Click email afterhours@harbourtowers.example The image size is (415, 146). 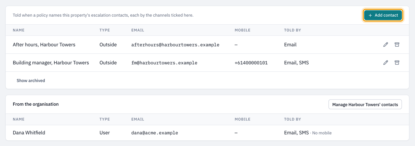pyautogui.click(x=175, y=45)
